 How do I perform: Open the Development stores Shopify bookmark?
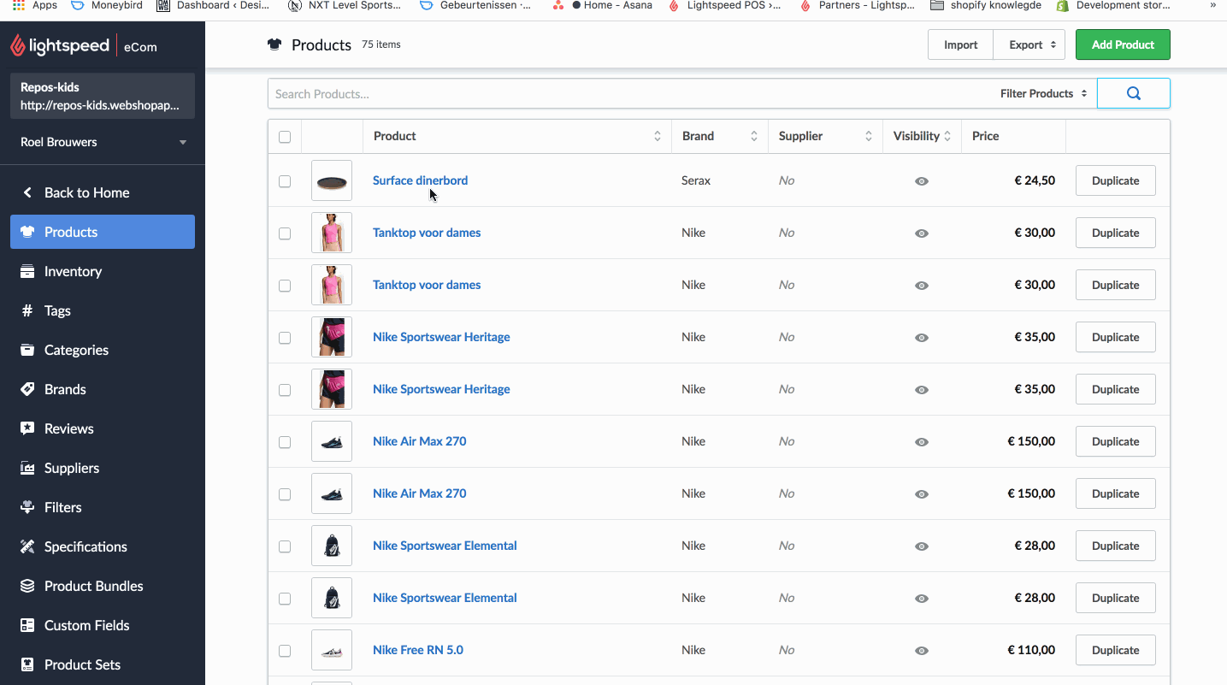(1113, 5)
